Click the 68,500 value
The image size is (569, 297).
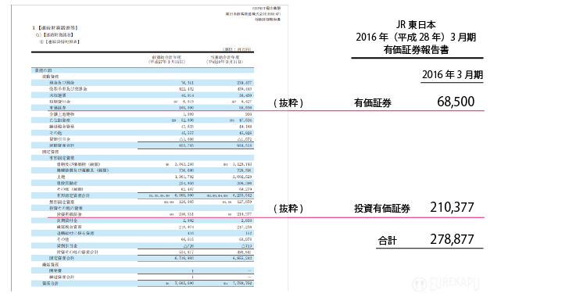[x=456, y=102]
